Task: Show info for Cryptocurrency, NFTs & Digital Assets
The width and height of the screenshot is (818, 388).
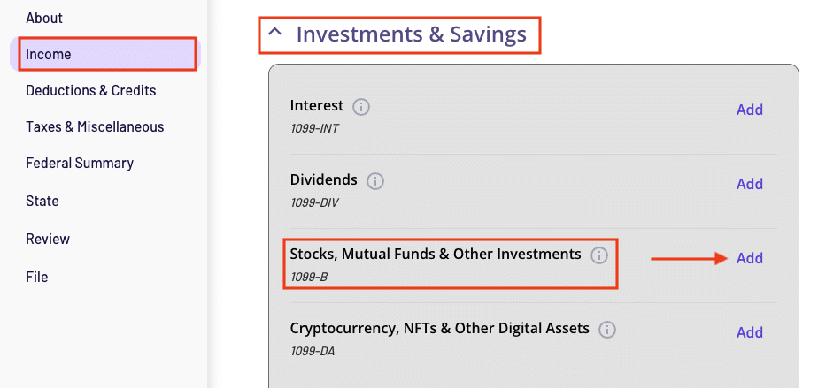Action: click(607, 330)
